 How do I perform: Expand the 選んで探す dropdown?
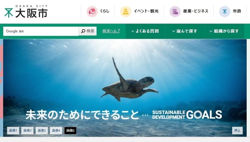(184, 31)
